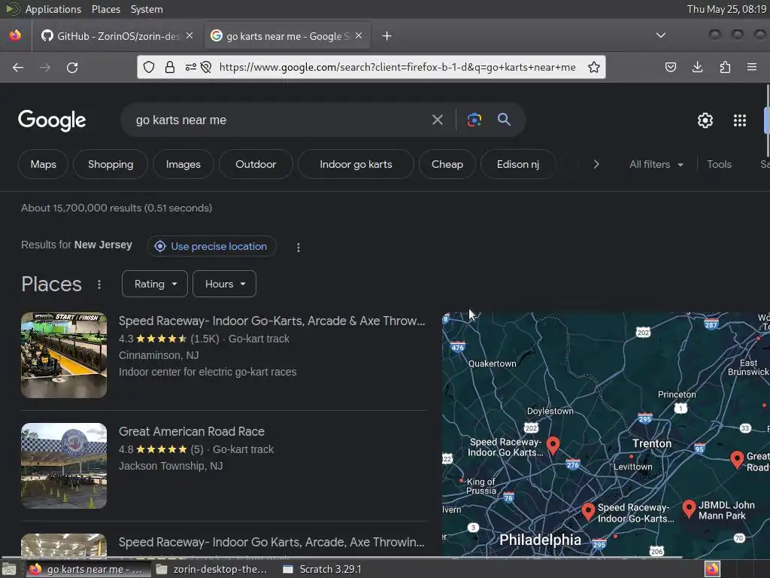This screenshot has width=770, height=578.
Task: Close the GitHub ZorinOS tab
Action: 189,35
